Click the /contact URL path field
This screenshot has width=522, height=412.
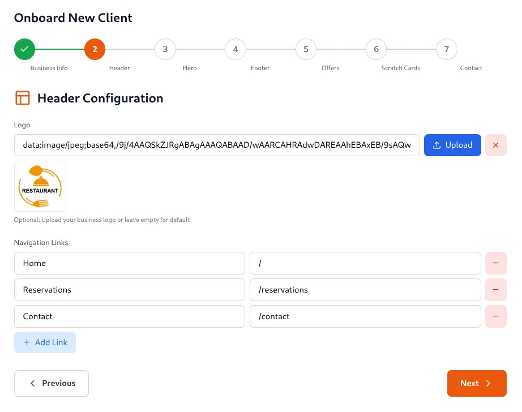coord(365,316)
